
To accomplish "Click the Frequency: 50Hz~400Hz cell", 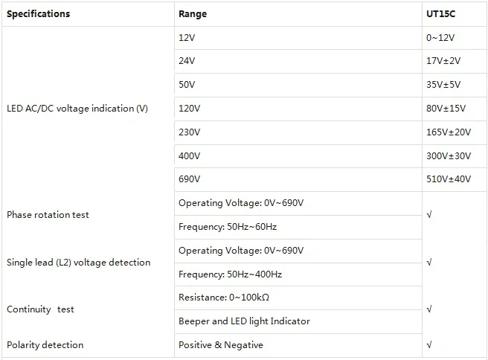I will point(230,274).
